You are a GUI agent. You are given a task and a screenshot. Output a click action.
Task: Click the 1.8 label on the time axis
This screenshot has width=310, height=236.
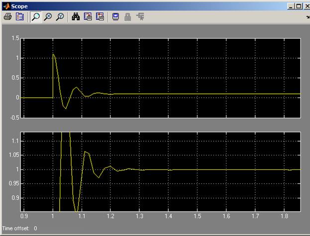click(x=284, y=216)
